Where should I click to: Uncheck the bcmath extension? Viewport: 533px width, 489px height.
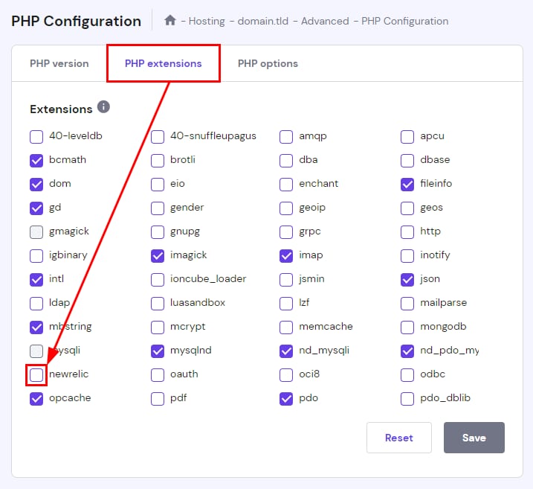tap(36, 160)
